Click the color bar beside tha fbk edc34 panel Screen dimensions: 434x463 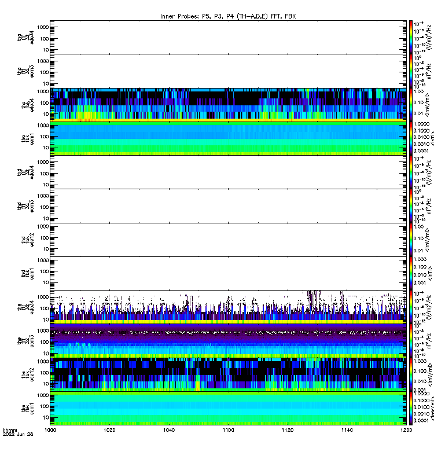coord(411,105)
